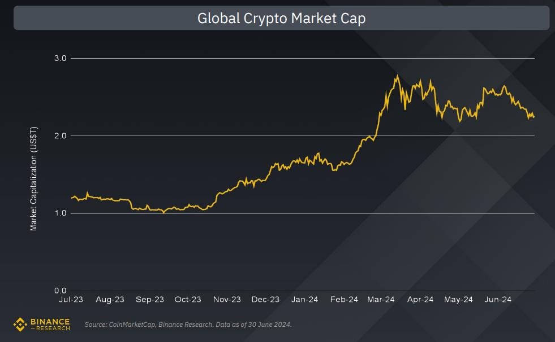Select the Sep-23 x-axis label
The width and height of the screenshot is (555, 342).
tap(149, 300)
